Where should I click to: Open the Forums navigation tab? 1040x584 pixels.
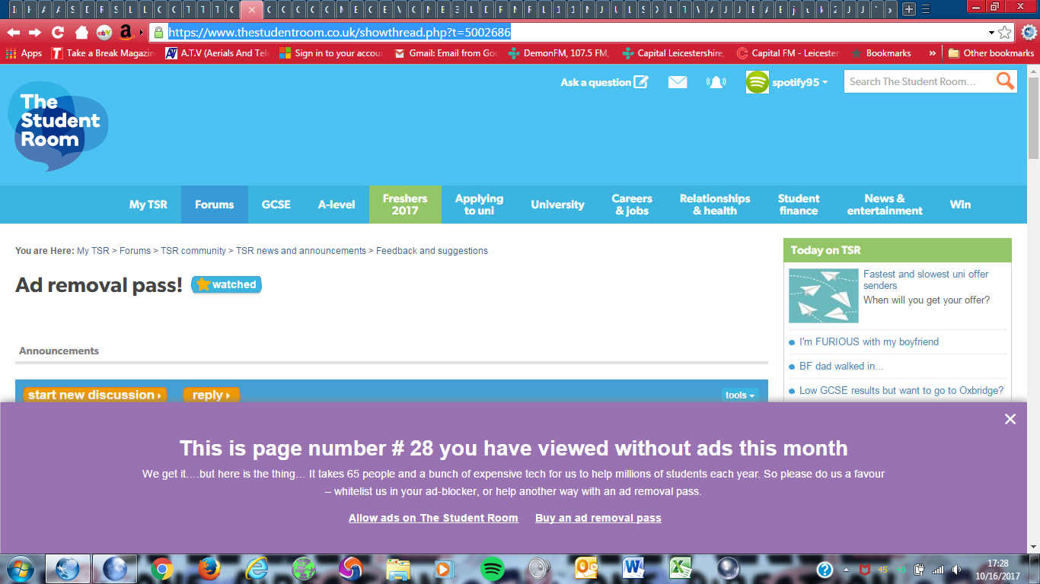(214, 205)
